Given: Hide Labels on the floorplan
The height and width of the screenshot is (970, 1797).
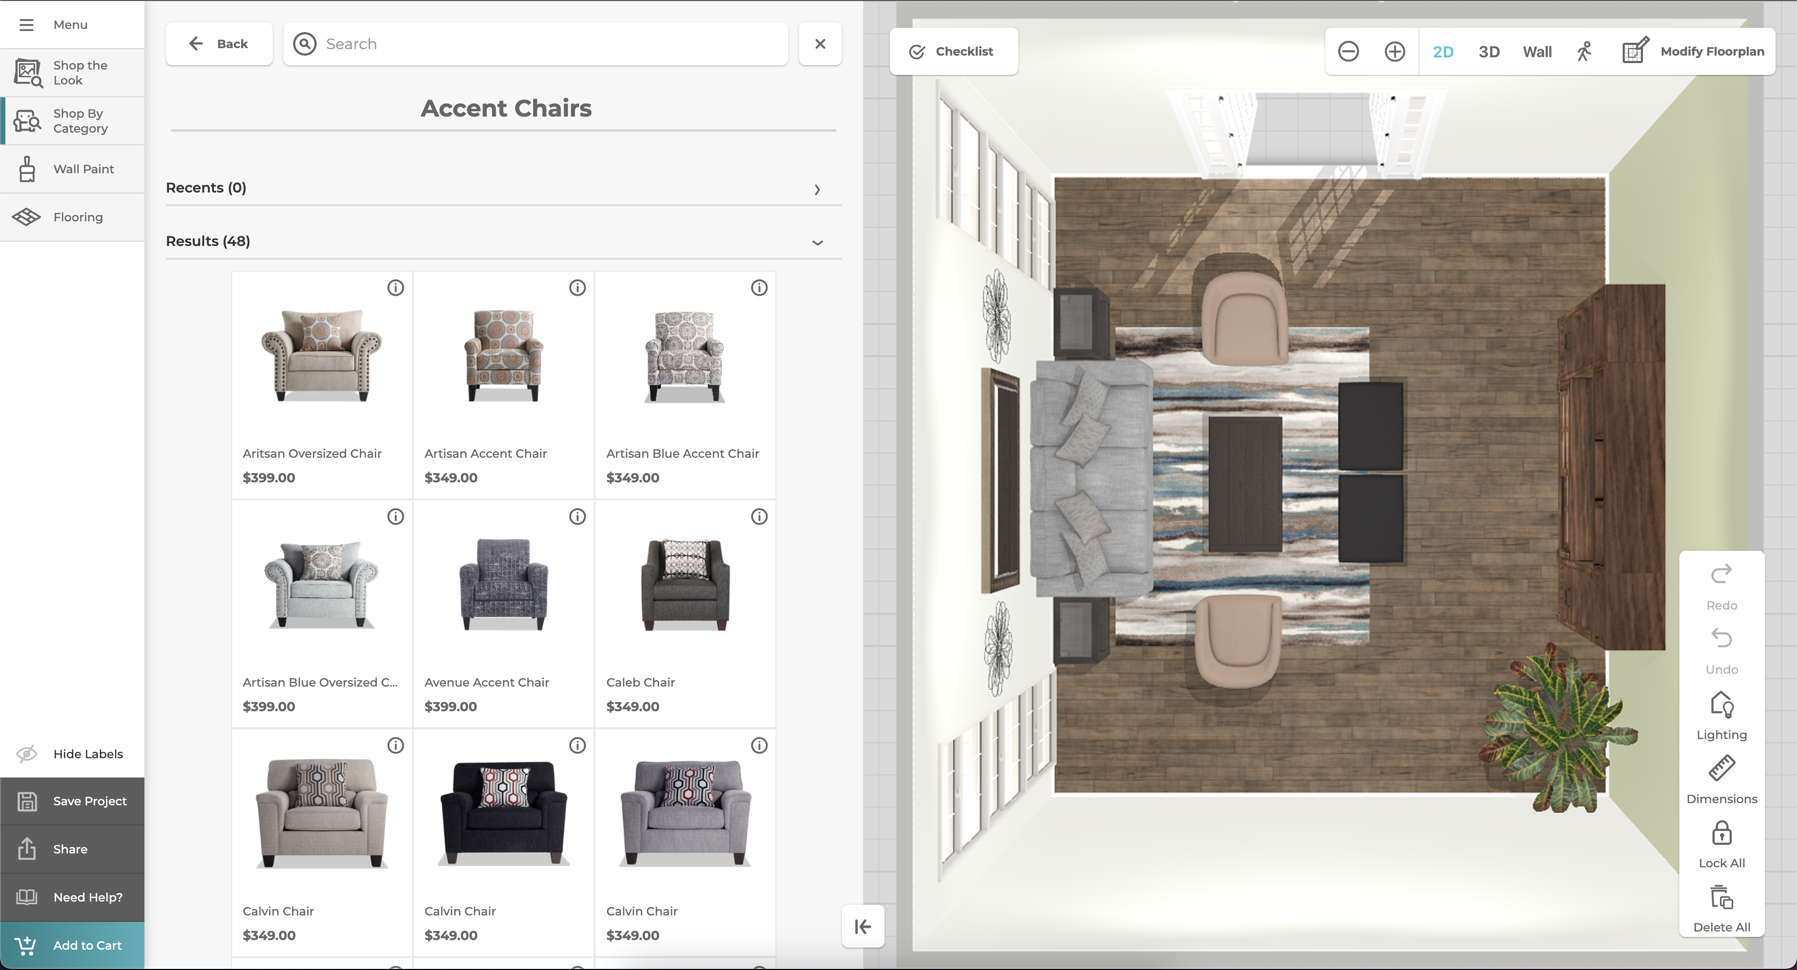Looking at the screenshot, I should coord(72,754).
